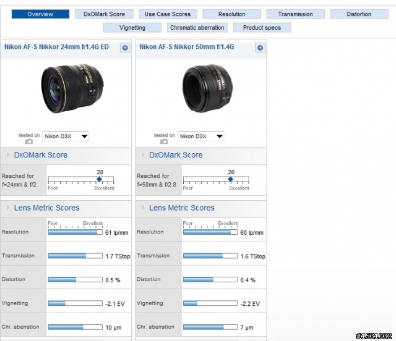This screenshot has width=396, height=341.
Task: Click the 1.7 TStop Transmission bar
Action: tap(75, 256)
